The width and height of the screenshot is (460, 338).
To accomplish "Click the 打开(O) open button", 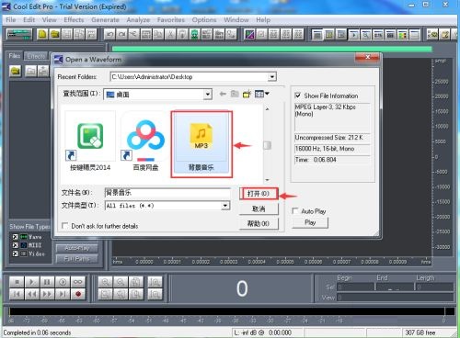I will tap(259, 194).
